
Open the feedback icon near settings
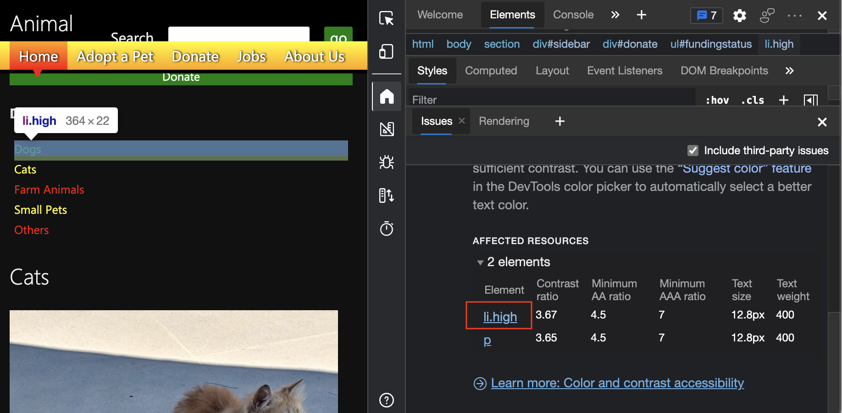(x=767, y=16)
